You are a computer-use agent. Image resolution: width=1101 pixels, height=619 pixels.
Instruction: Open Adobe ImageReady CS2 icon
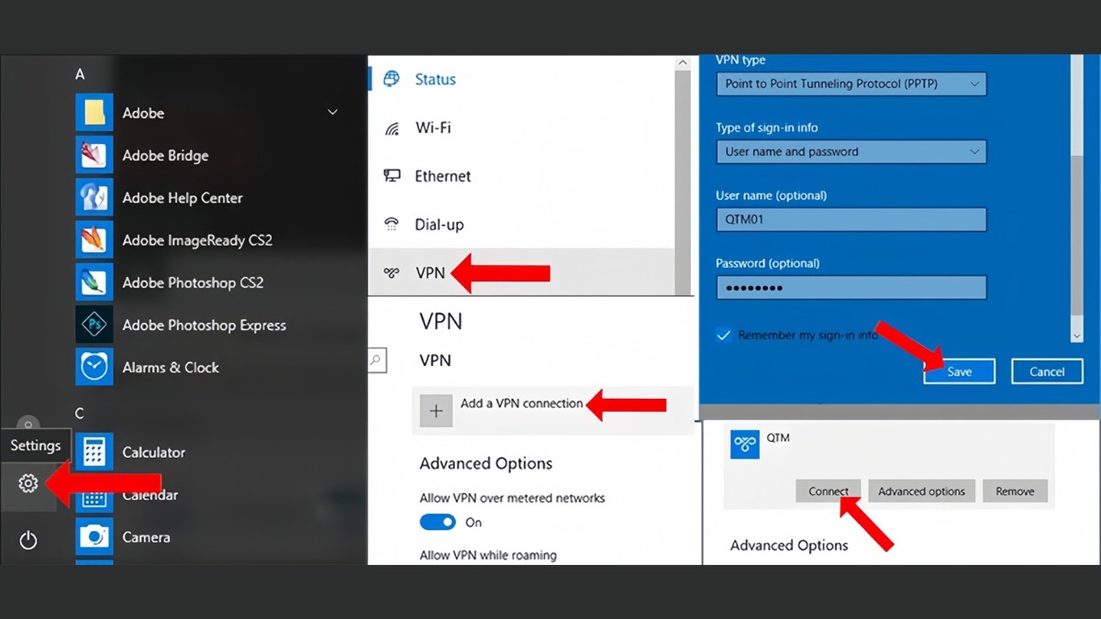tap(94, 240)
